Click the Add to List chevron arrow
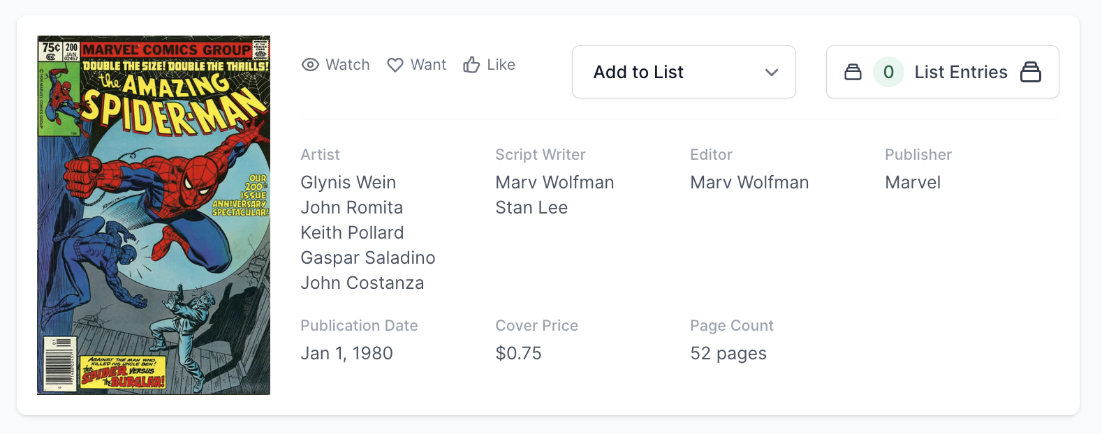Viewport: 1102px width, 434px height. click(771, 73)
